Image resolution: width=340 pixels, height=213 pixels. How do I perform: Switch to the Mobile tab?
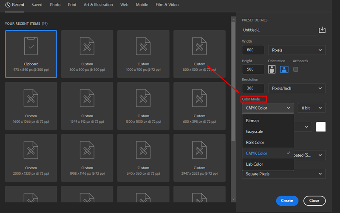point(142,5)
